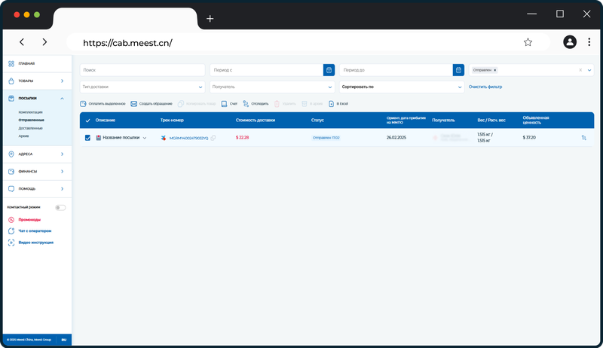This screenshot has width=603, height=348.
Task: Expand the 'Название посылки' row chevron
Action: (x=145, y=138)
